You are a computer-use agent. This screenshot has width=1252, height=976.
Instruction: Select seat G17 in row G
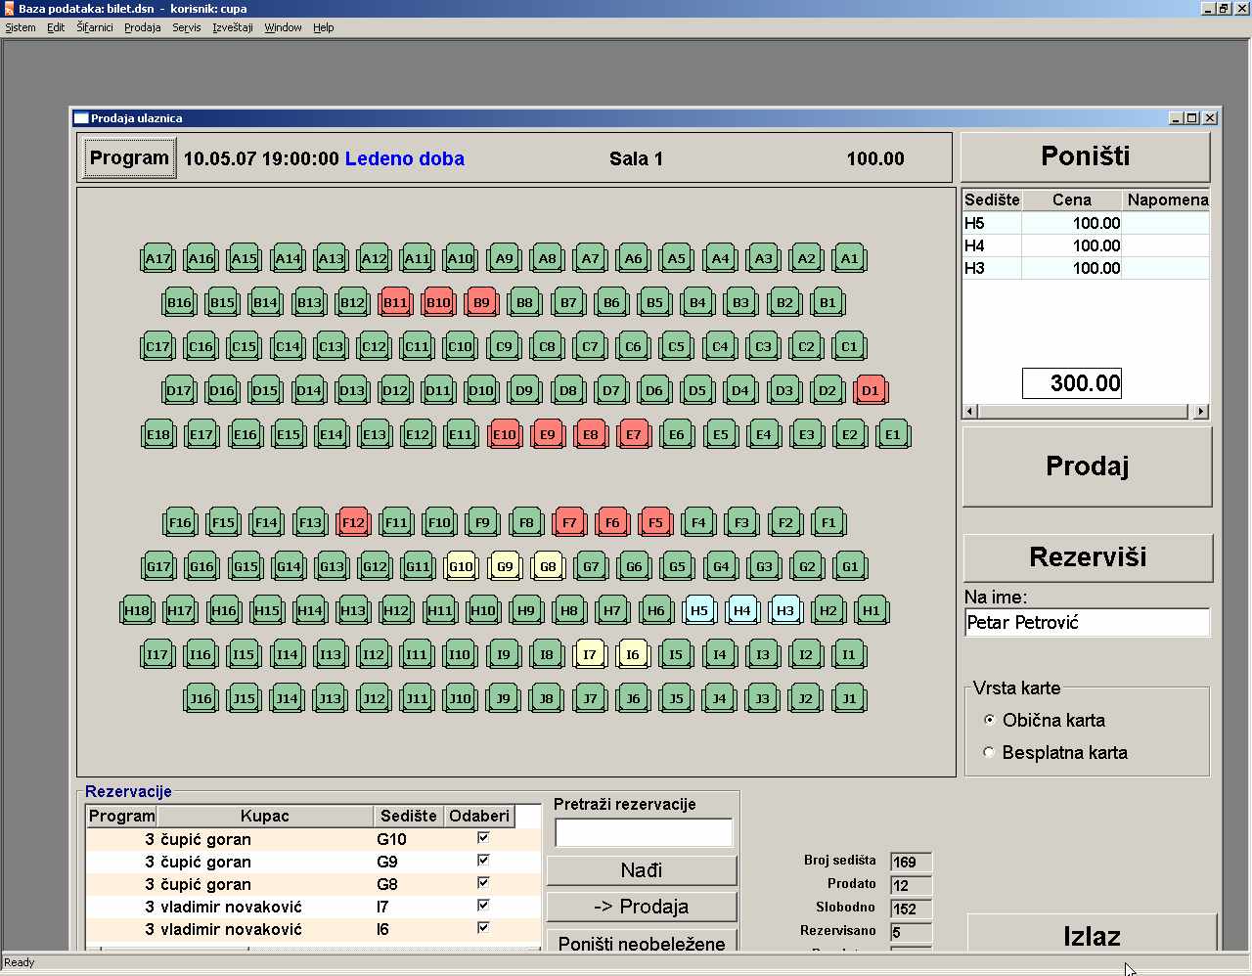click(x=158, y=567)
